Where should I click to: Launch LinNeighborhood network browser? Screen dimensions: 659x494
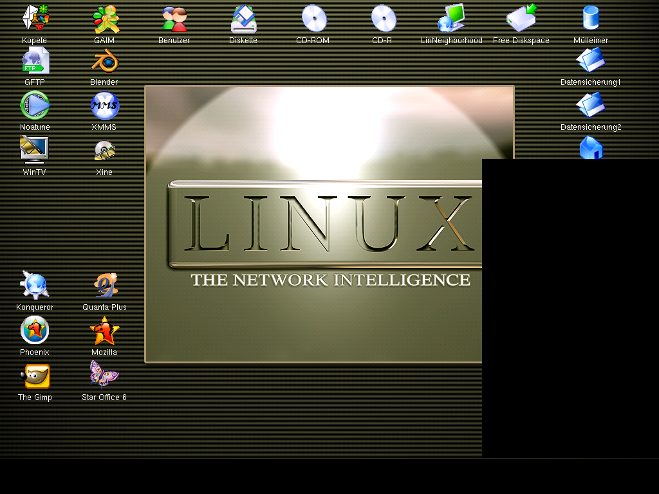[x=452, y=19]
